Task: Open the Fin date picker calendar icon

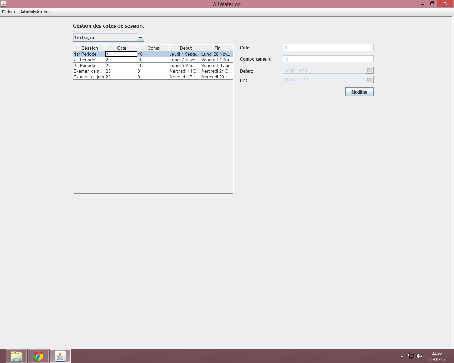Action: [370, 79]
